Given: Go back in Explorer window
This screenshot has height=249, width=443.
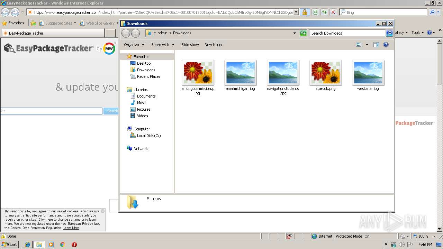Looking at the screenshot, I should 126,33.
